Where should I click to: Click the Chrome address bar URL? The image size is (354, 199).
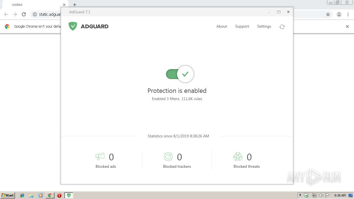50,14
